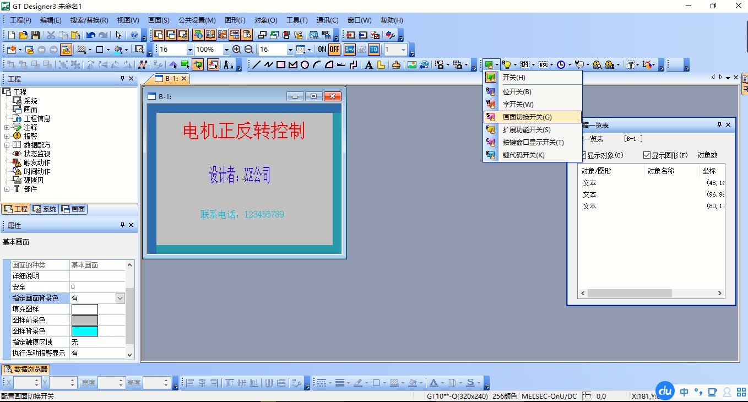
Task: Toggle the ON display state button
Action: [x=322, y=49]
